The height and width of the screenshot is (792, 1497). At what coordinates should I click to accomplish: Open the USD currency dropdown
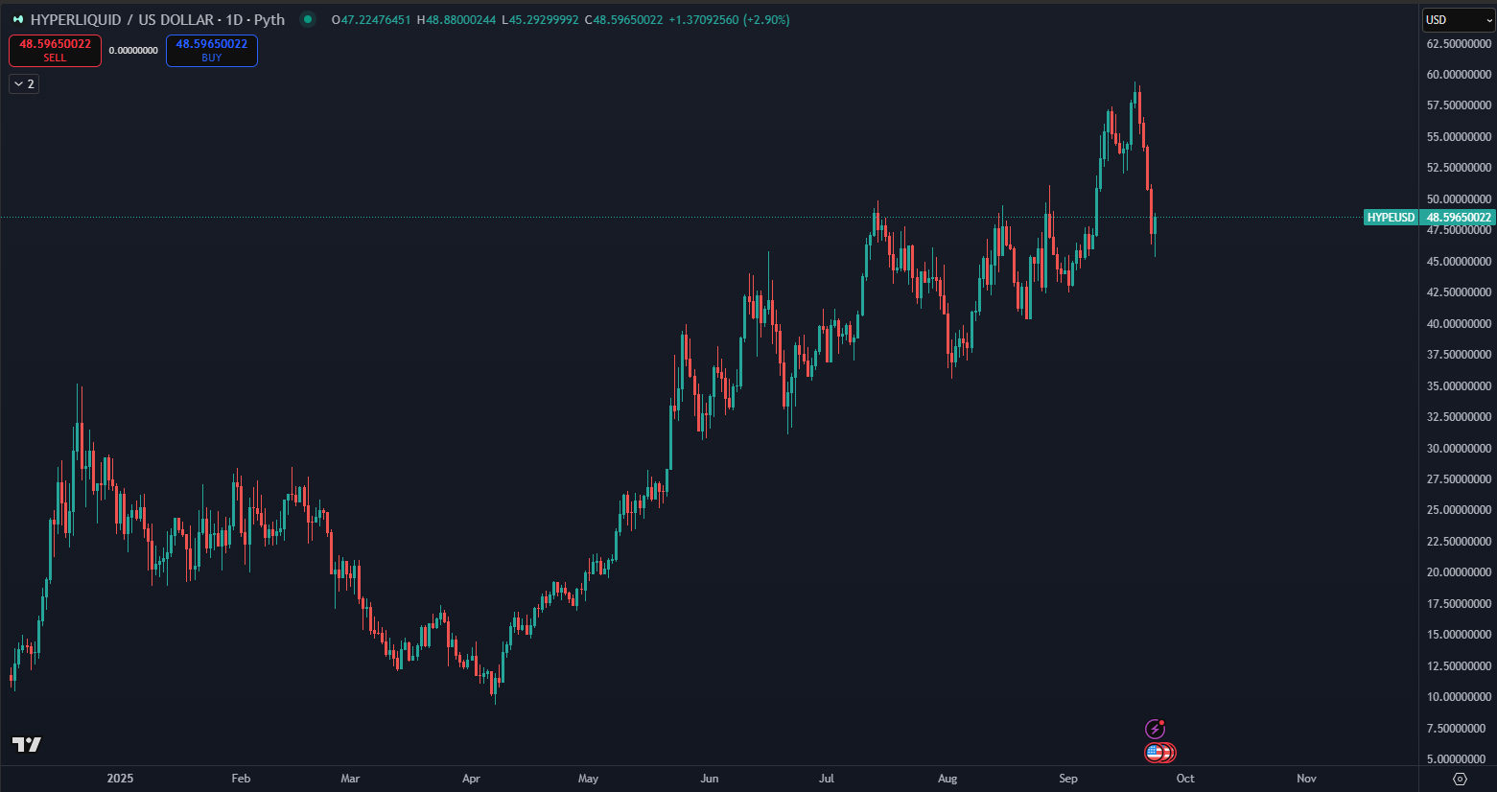coord(1458,20)
